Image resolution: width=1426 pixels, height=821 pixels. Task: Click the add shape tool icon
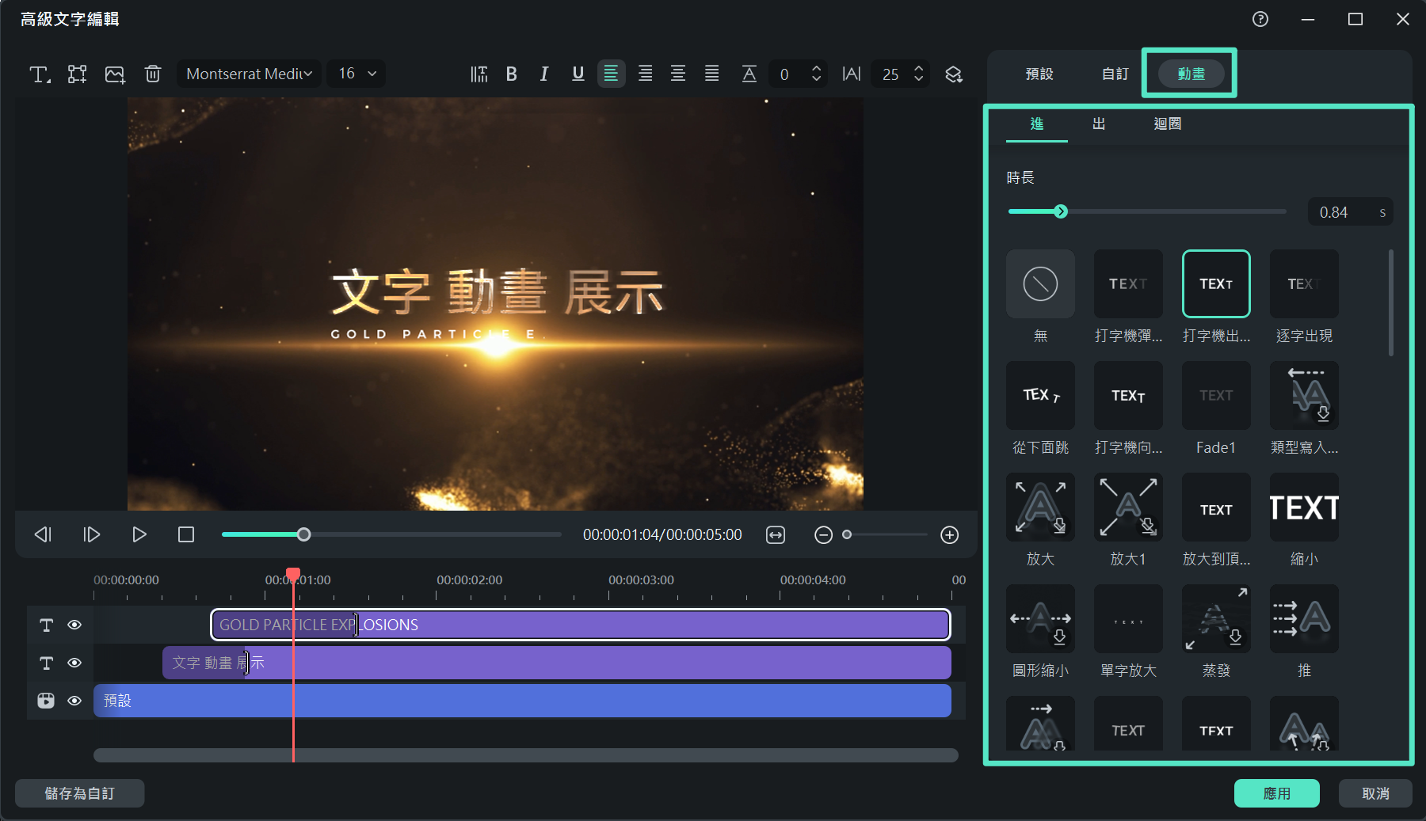click(77, 74)
